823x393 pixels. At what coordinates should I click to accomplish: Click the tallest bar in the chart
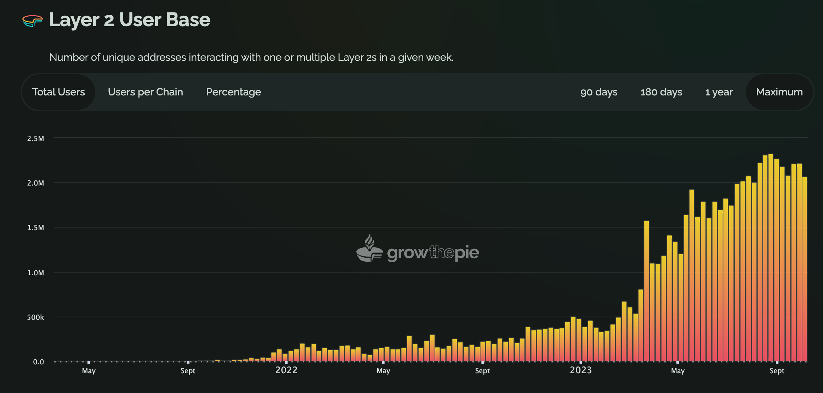point(771,258)
